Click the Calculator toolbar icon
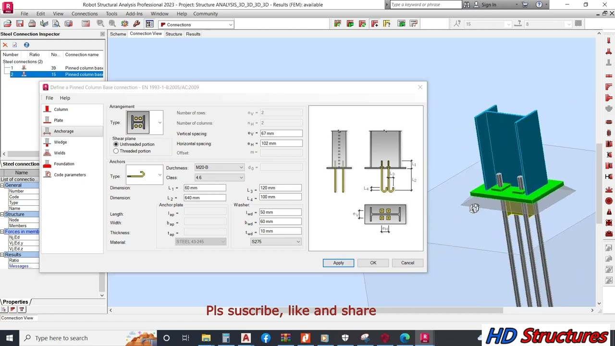Screen dimensions: 615x346 click(86, 24)
